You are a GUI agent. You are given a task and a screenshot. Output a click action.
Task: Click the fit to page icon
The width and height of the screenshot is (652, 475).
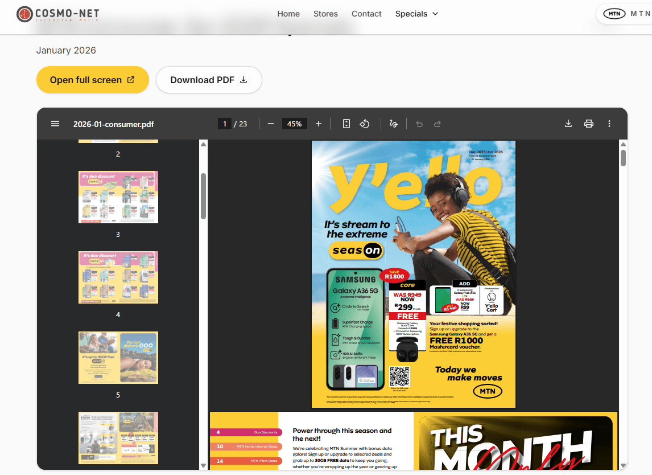tap(346, 124)
